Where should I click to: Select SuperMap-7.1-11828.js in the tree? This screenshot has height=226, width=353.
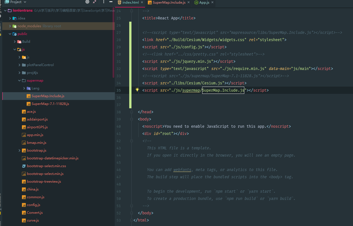pyautogui.click(x=50, y=104)
